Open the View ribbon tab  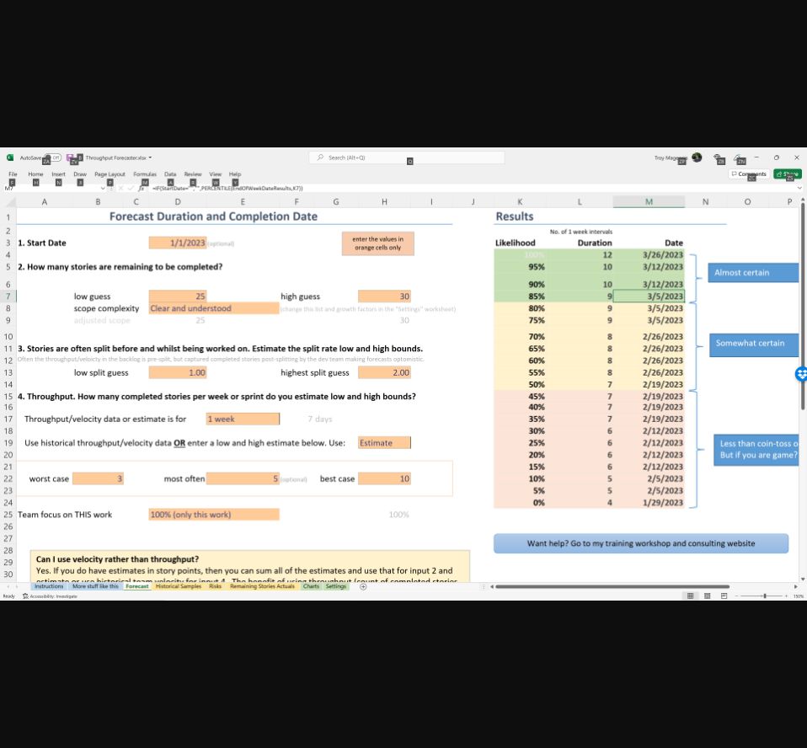click(x=215, y=174)
